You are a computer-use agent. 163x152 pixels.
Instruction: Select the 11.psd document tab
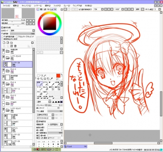pos(75,146)
